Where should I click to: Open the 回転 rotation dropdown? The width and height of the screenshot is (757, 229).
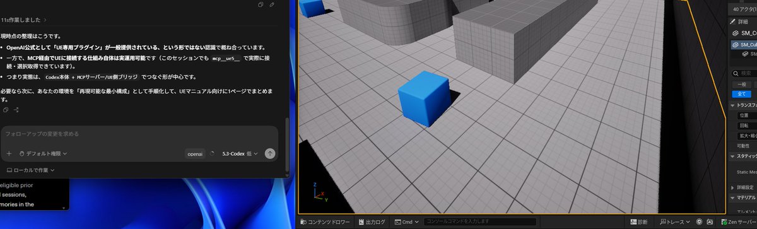pos(748,126)
